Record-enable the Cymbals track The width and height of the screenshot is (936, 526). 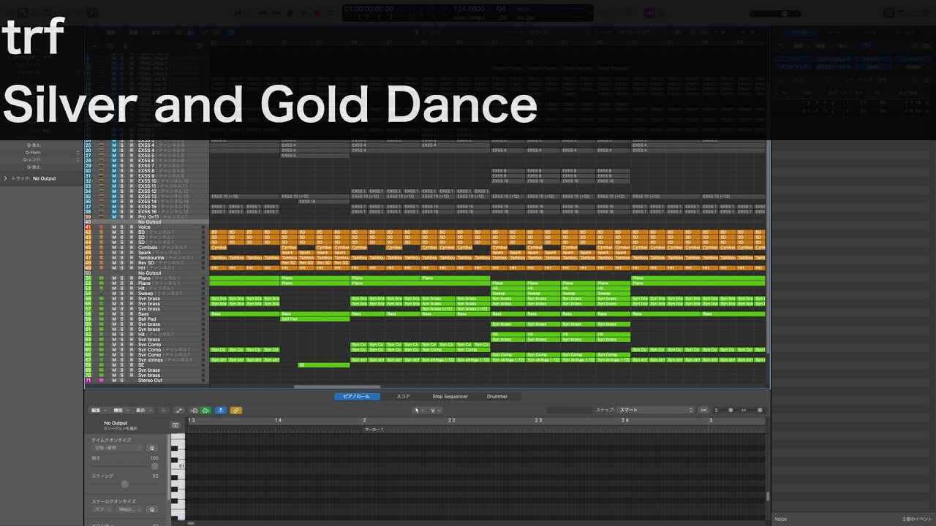point(131,248)
